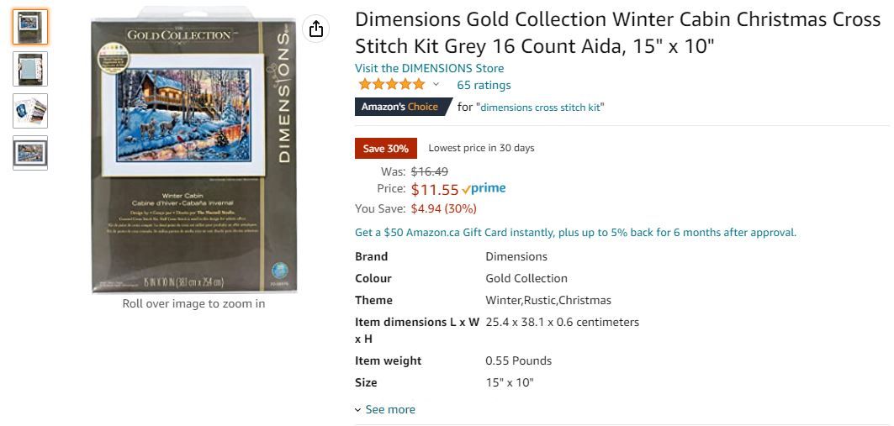This screenshot has width=894, height=426.
Task: Open the rating breakdown dropdown arrow
Action: pyautogui.click(x=436, y=85)
